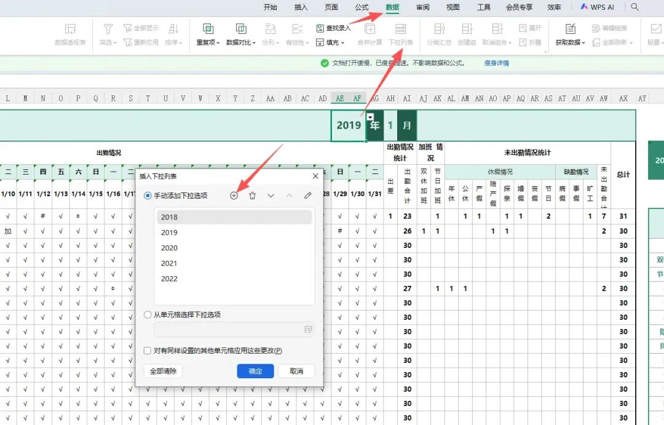Click the trash delete icon in dialog

252,196
